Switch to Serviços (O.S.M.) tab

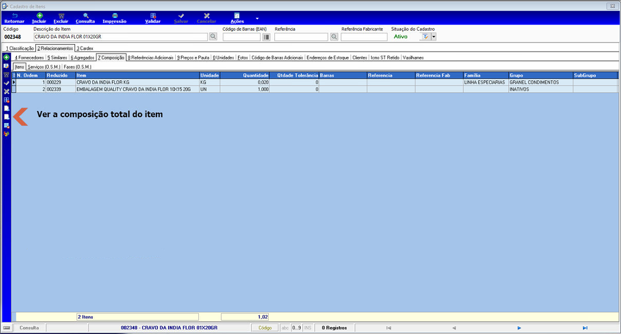coord(44,66)
